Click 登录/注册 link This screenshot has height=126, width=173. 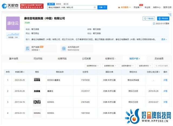[167, 7]
